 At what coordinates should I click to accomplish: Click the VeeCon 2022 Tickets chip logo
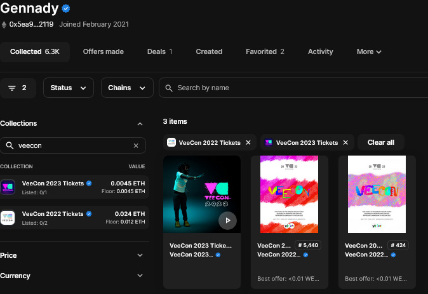click(171, 142)
